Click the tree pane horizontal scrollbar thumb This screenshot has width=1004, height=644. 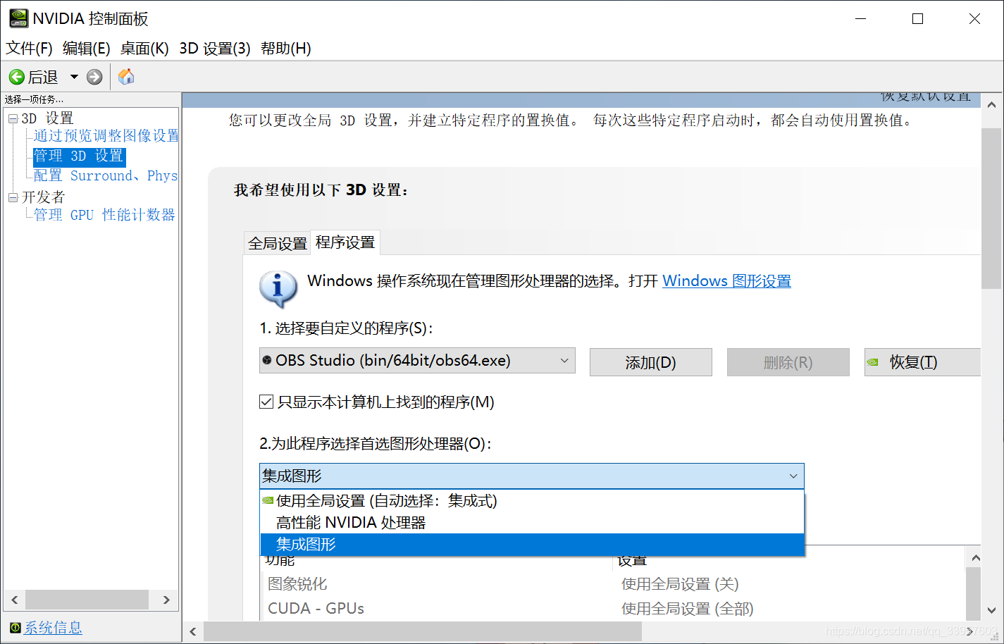87,600
